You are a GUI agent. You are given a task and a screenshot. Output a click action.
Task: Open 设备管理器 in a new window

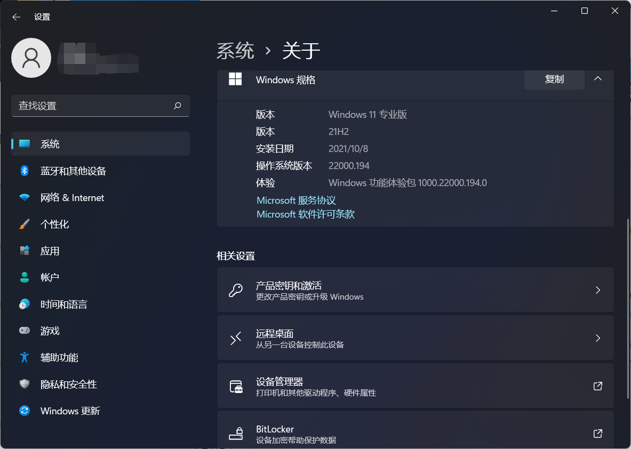tap(597, 386)
